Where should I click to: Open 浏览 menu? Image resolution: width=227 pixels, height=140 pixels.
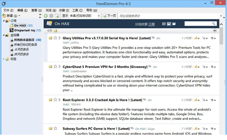pos(51,10)
